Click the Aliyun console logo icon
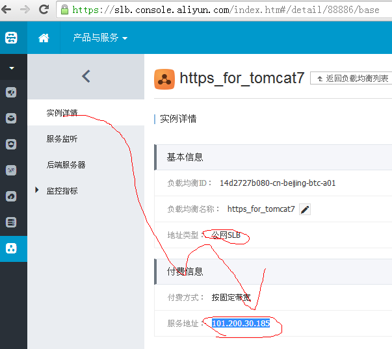392x349 pixels. (x=11, y=38)
